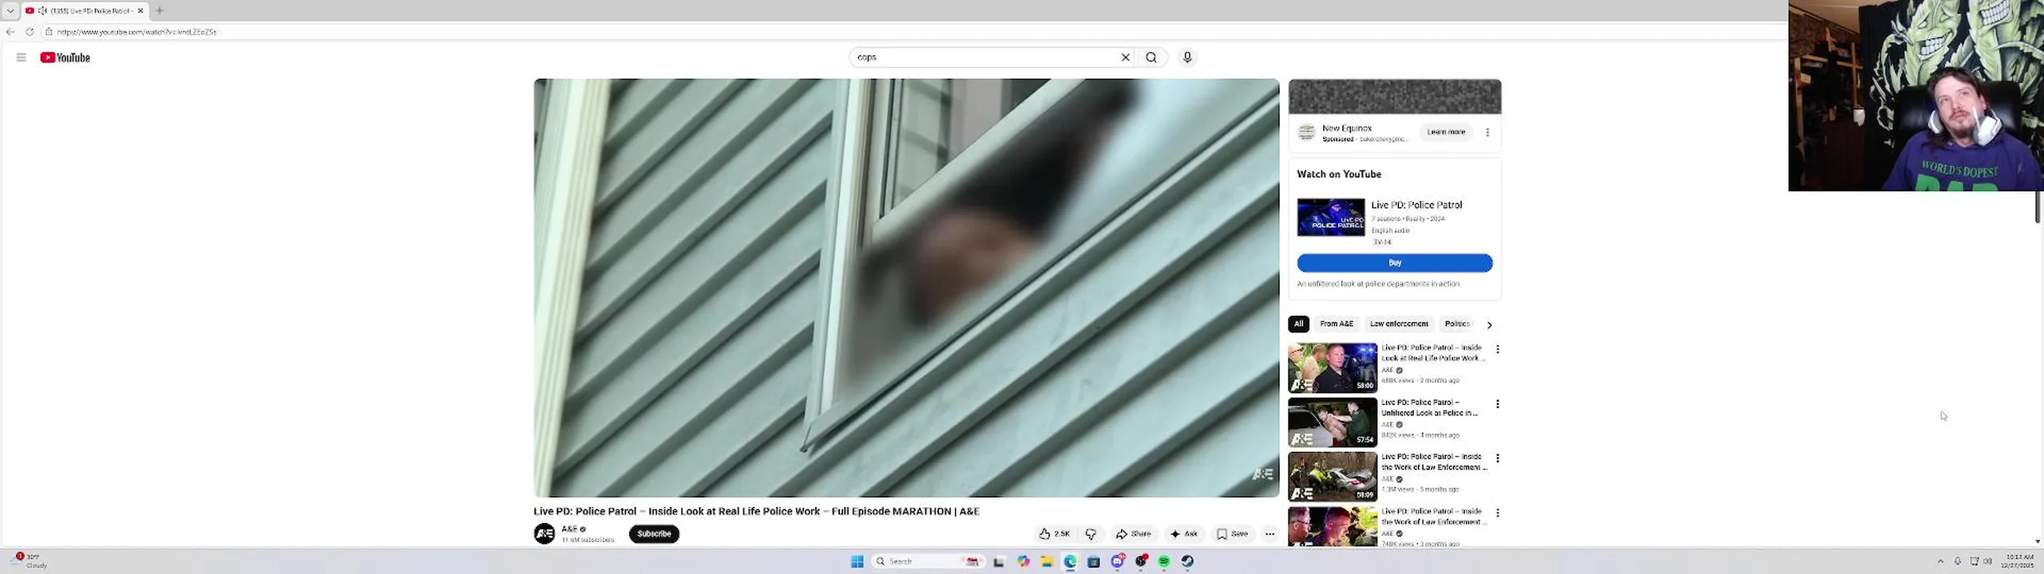Subscribe to the A&E channel
This screenshot has height=574, width=2044.
click(654, 534)
